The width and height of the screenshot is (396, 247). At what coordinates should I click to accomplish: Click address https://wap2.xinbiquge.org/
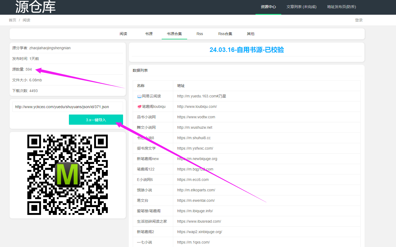(200, 232)
